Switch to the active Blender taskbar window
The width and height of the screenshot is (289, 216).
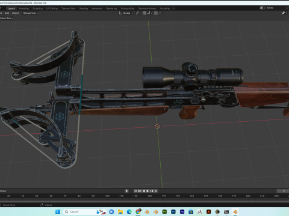point(235,212)
